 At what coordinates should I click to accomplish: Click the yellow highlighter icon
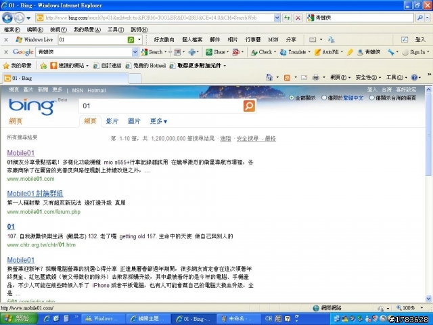350,52
